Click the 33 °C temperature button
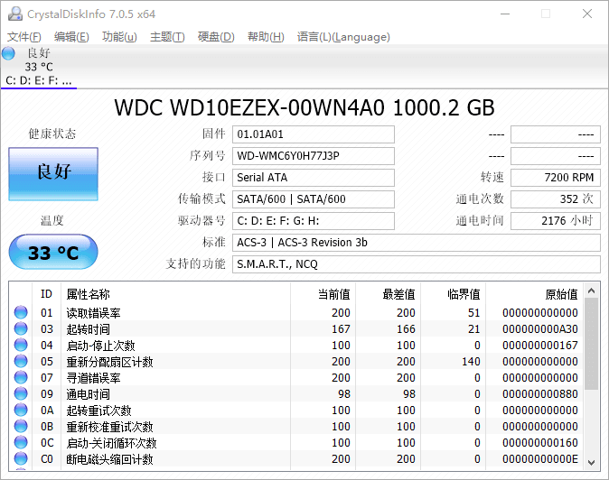 [52, 252]
